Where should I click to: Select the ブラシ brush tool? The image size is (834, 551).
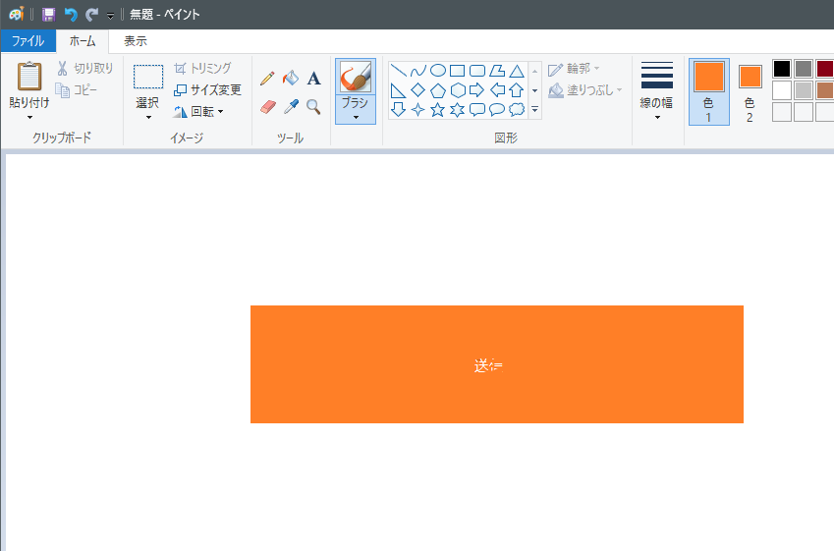click(356, 77)
